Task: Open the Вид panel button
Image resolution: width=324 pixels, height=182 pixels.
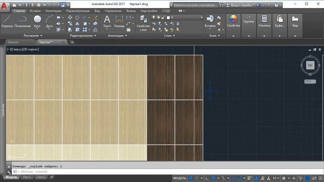Action: pyautogui.click(x=295, y=21)
